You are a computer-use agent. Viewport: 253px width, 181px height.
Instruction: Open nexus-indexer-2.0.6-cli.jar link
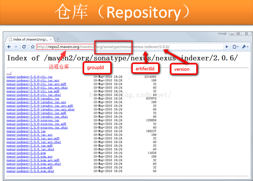[29, 77]
